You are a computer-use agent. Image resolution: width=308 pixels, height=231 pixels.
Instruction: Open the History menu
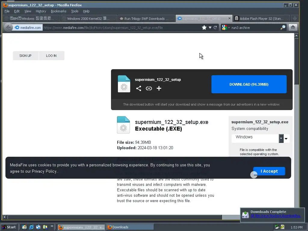41,11
